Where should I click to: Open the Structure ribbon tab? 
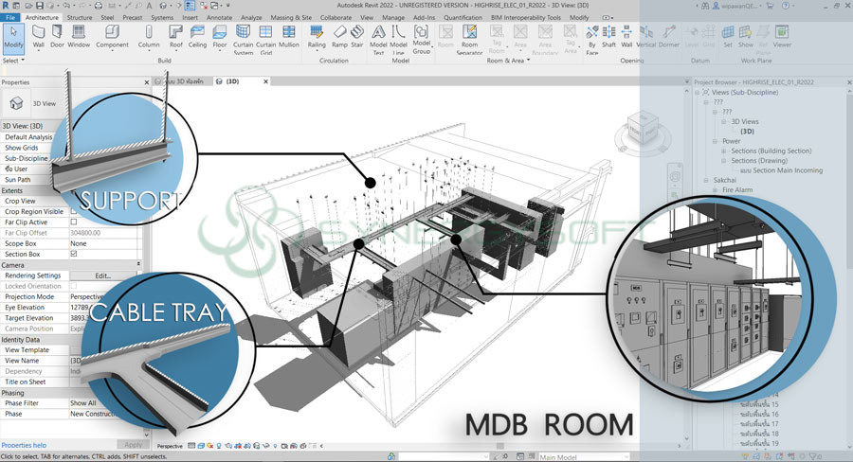(80, 17)
